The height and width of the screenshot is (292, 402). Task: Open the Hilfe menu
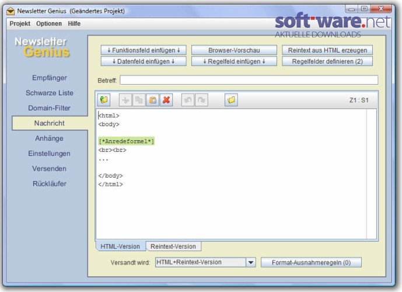point(74,23)
